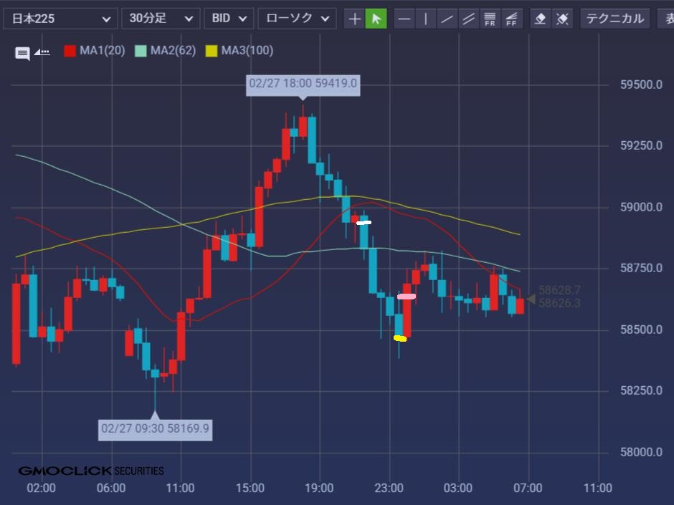
Task: Open the ローソク chart type dropdown
Action: (x=297, y=19)
